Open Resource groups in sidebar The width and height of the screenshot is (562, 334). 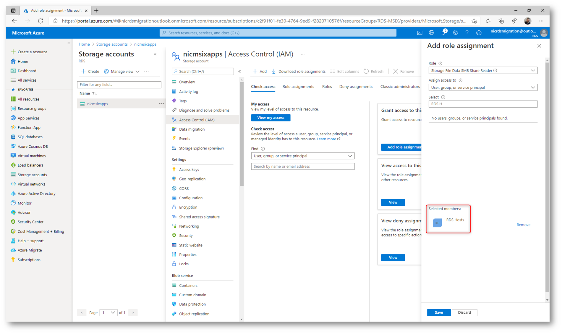click(28, 108)
